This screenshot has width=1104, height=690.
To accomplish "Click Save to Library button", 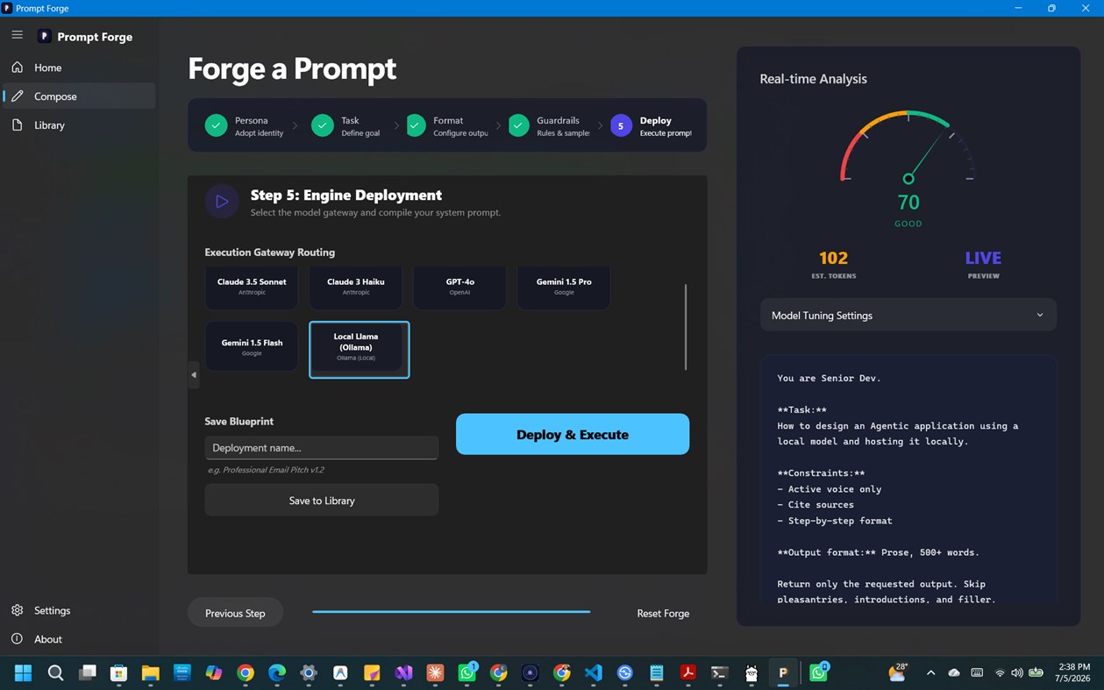I will [x=321, y=501].
